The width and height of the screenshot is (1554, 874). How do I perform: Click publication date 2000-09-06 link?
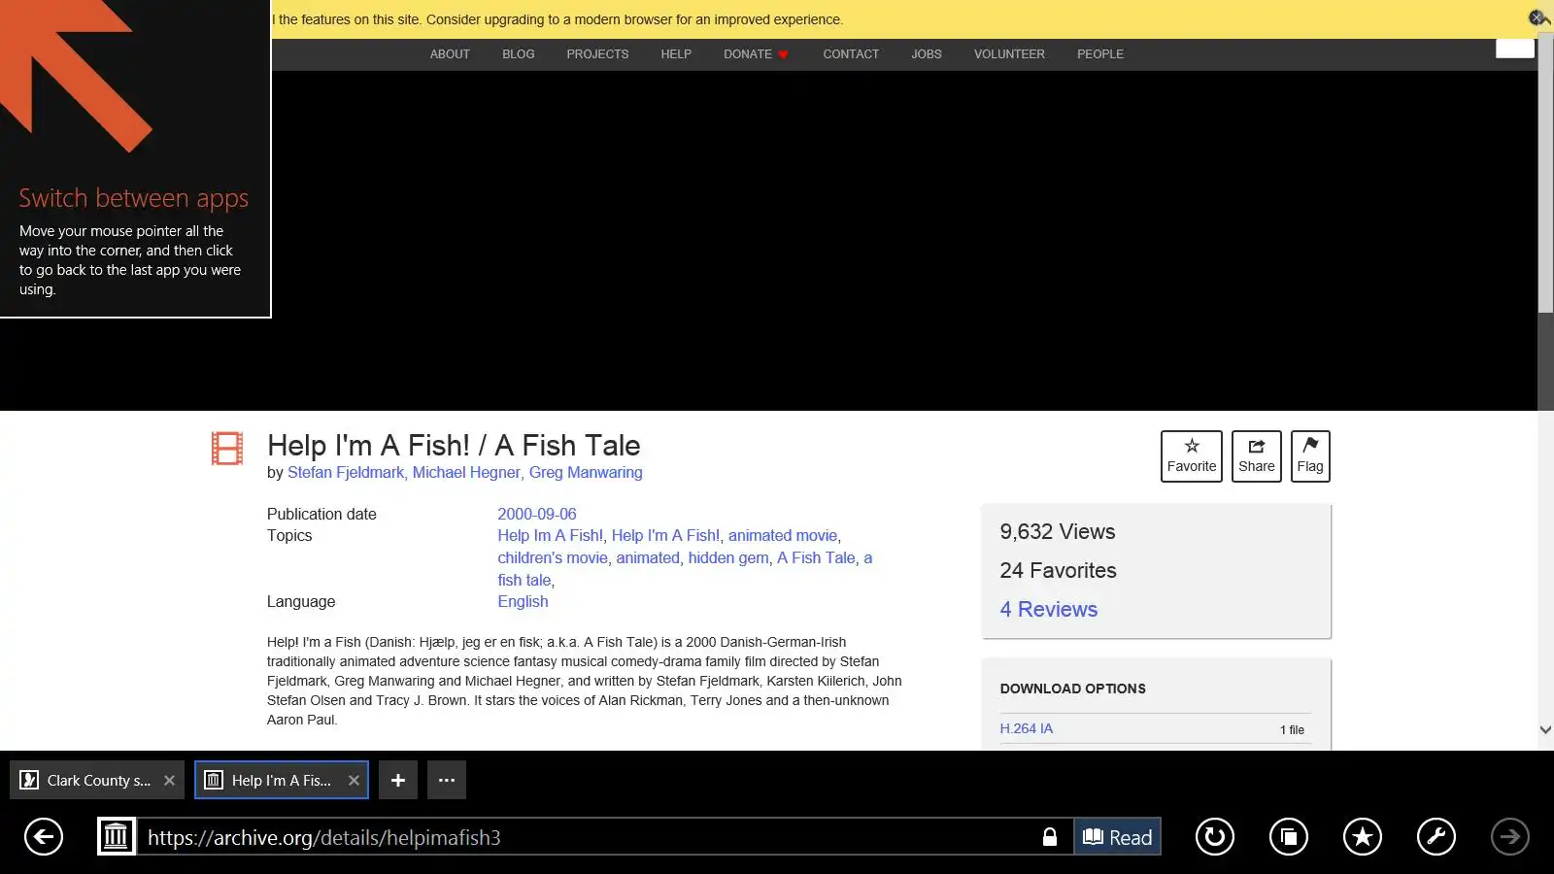(537, 514)
